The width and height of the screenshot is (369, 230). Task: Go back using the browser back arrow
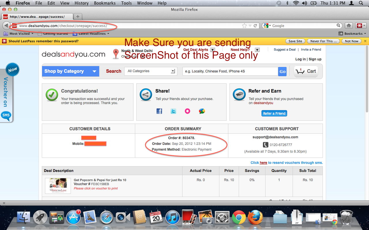[6, 26]
